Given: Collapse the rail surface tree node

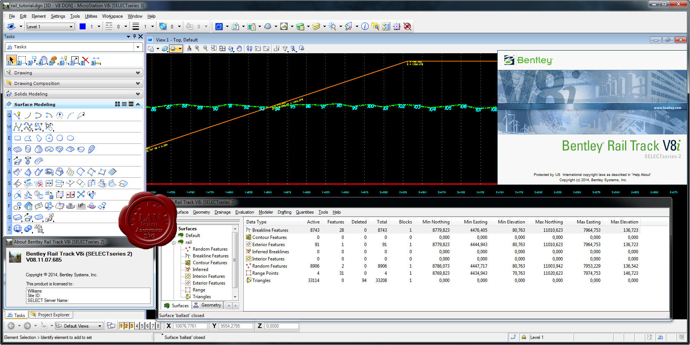Looking at the screenshot, I should [174, 242].
